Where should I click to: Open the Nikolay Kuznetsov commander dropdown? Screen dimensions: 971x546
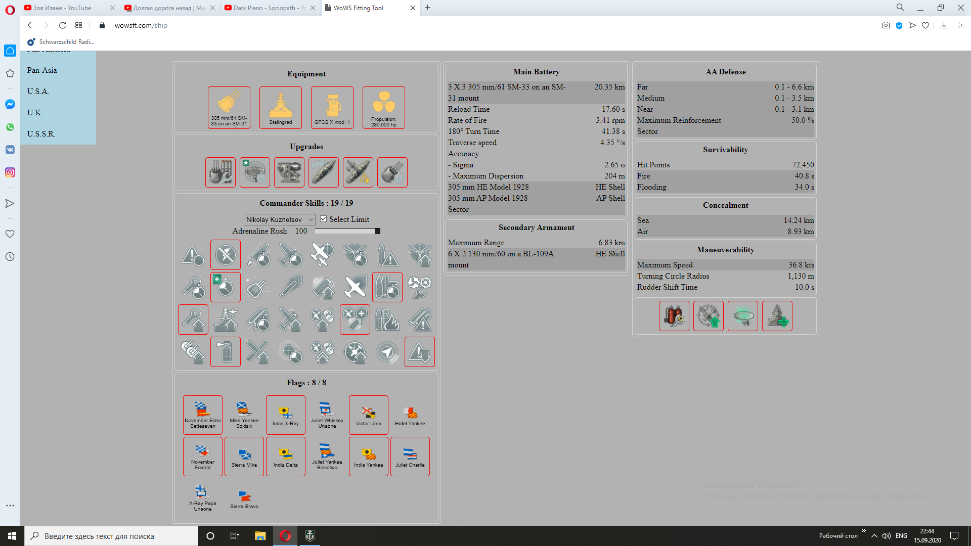[x=279, y=219]
